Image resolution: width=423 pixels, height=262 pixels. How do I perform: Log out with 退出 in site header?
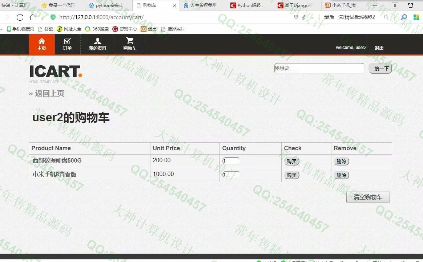click(x=379, y=48)
